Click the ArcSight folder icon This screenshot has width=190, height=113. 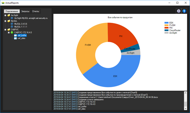point(9,15)
